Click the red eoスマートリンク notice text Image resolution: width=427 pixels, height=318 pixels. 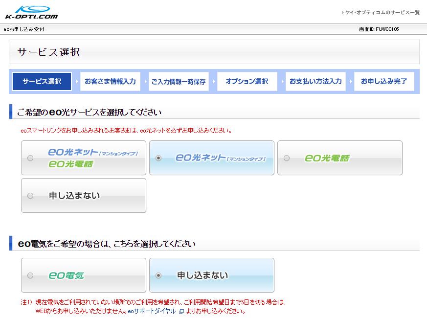[126, 131]
